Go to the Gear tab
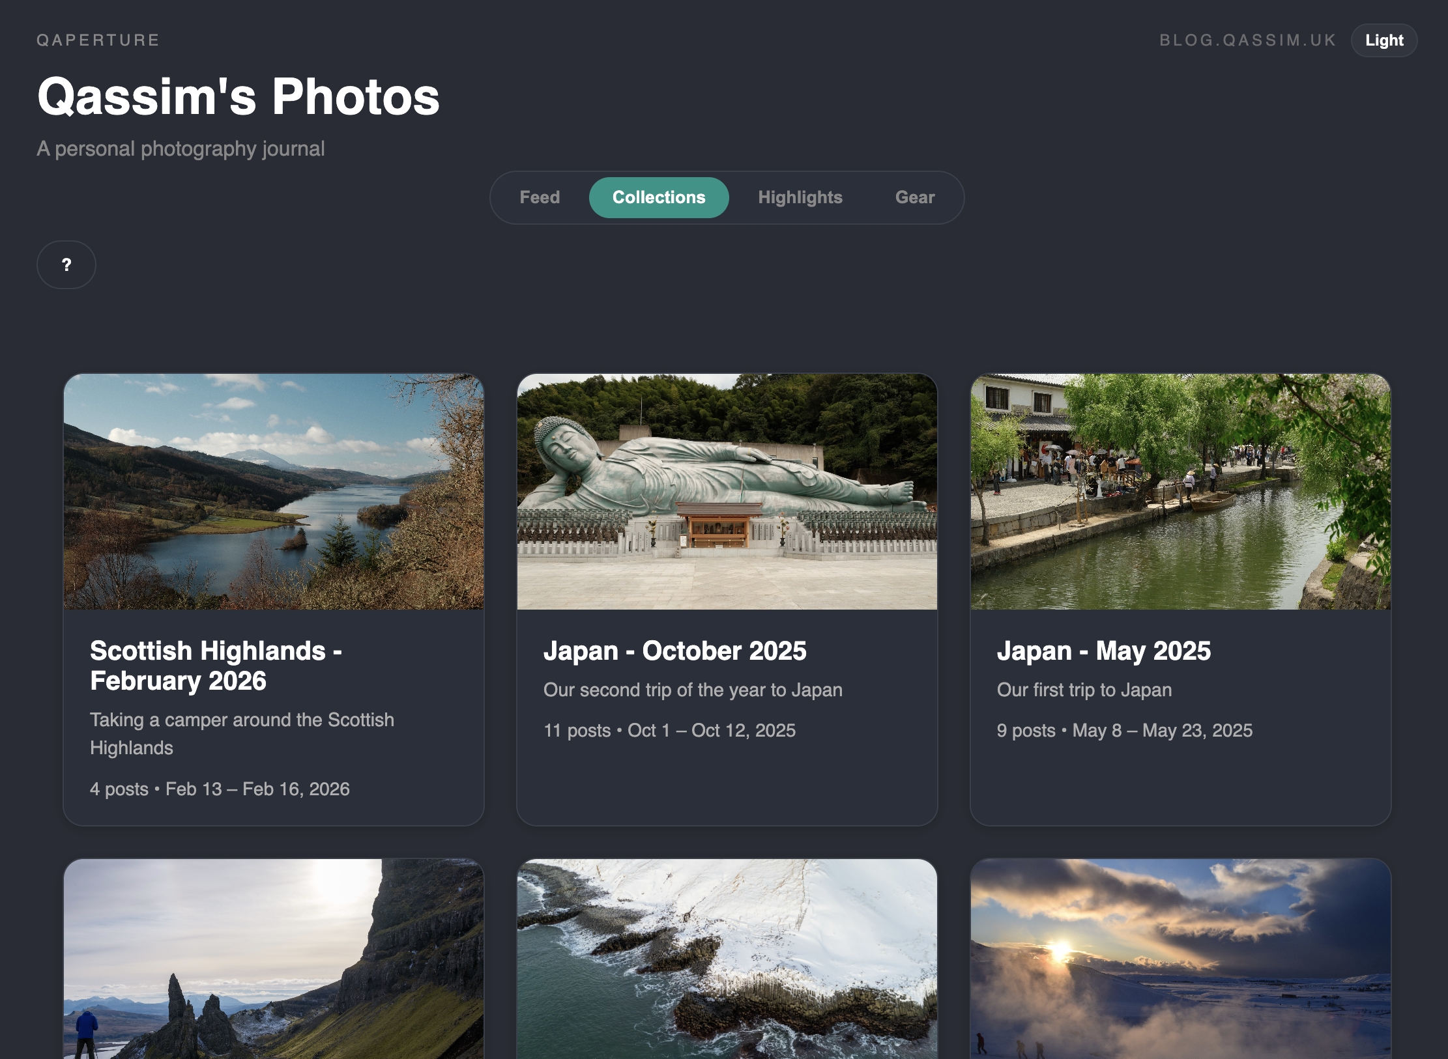 [x=914, y=197]
